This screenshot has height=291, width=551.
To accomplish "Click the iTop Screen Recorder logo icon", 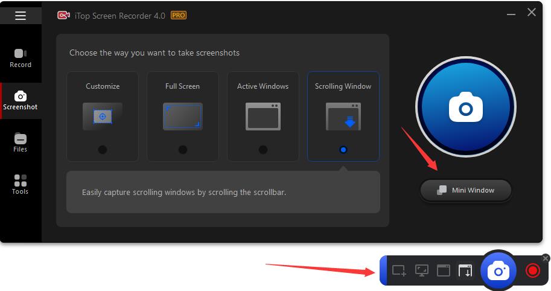I will pyautogui.click(x=63, y=16).
